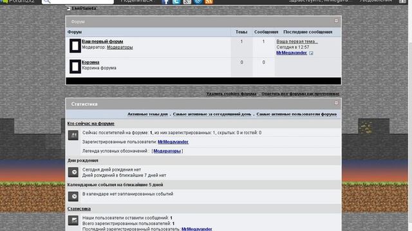Click the Сообщения column header
The height and width of the screenshot is (231, 412).
point(266,32)
